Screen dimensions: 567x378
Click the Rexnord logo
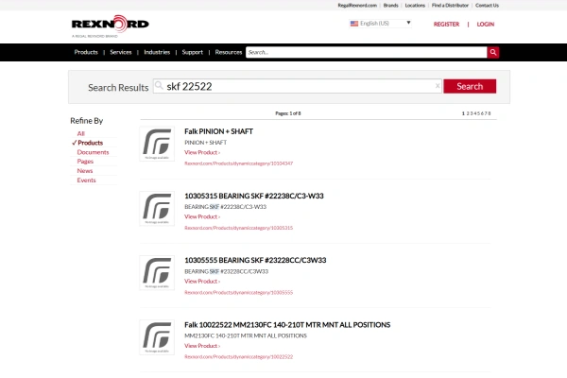[x=111, y=26]
